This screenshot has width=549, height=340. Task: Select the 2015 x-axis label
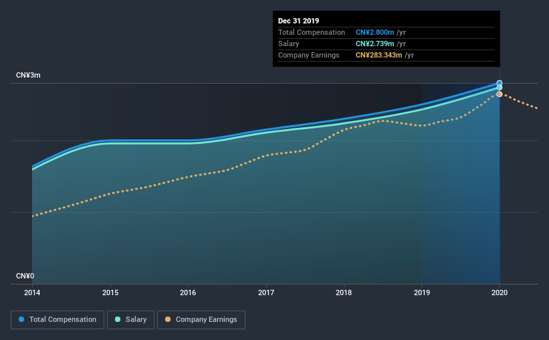pos(110,292)
